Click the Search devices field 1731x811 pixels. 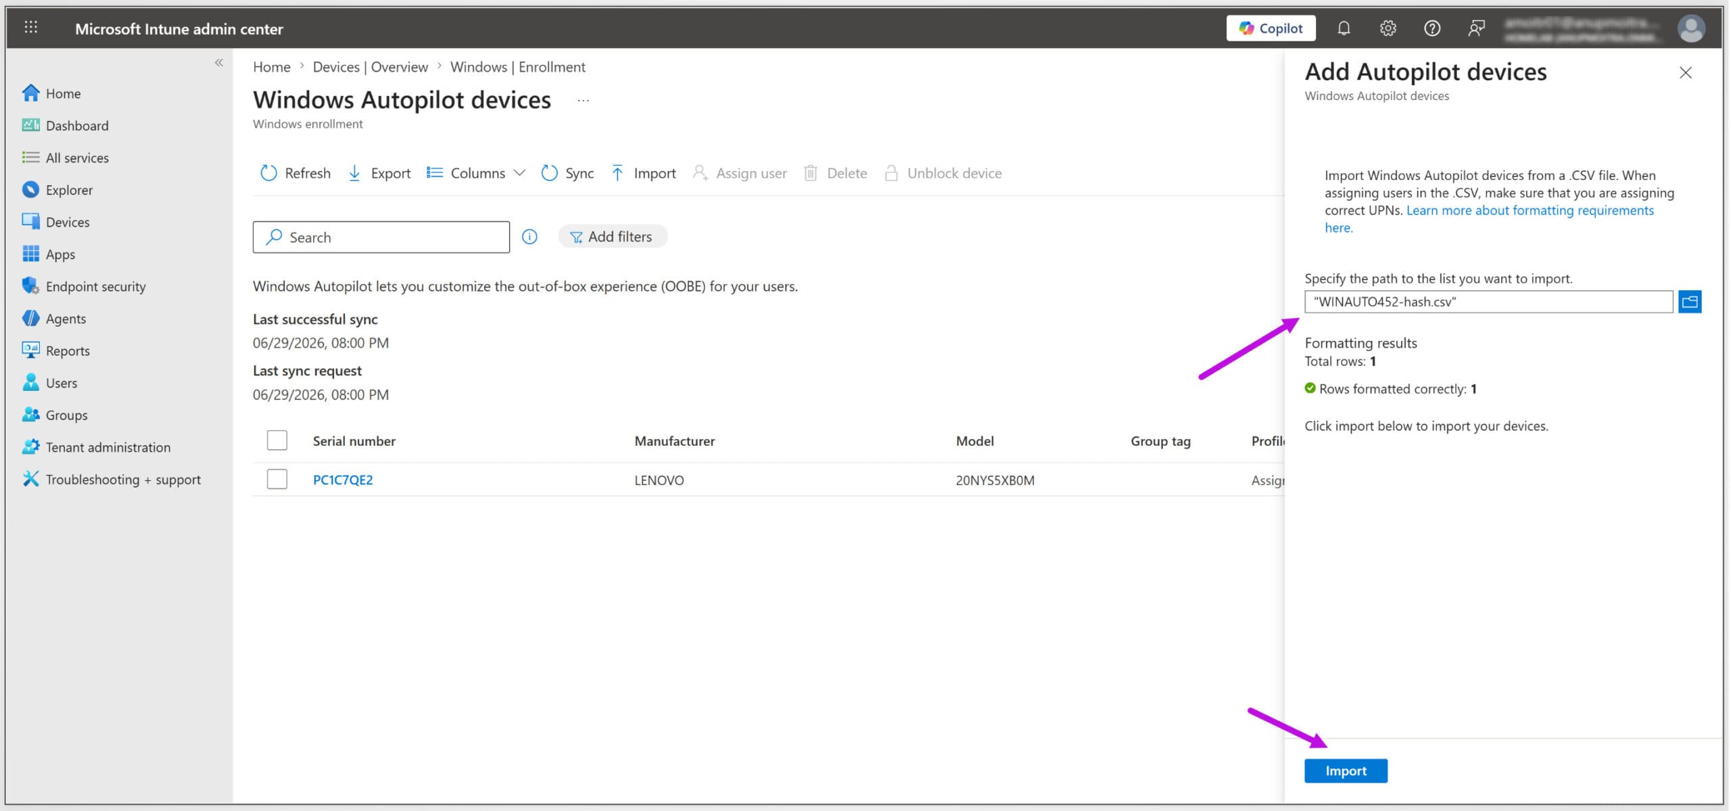point(381,237)
